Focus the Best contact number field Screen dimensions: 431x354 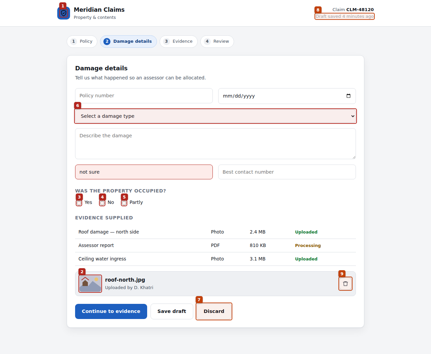[x=287, y=172]
